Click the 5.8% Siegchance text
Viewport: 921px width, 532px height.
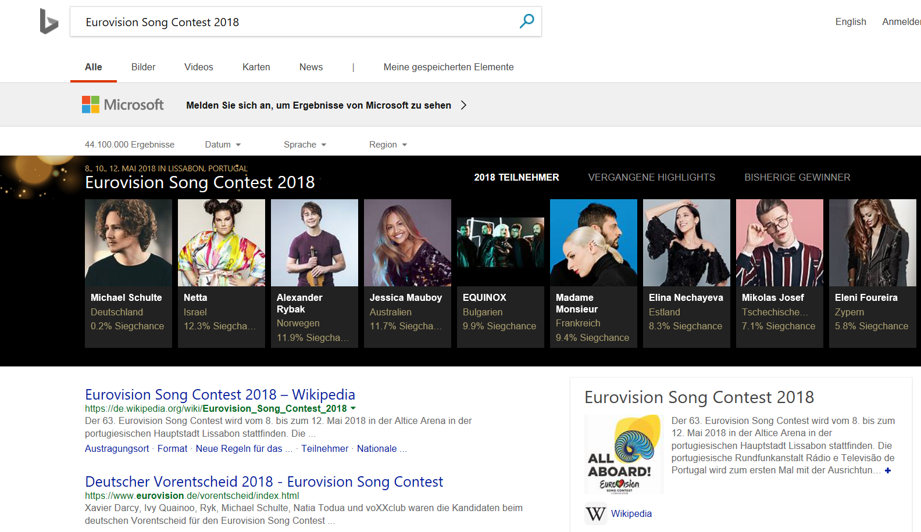tap(872, 326)
